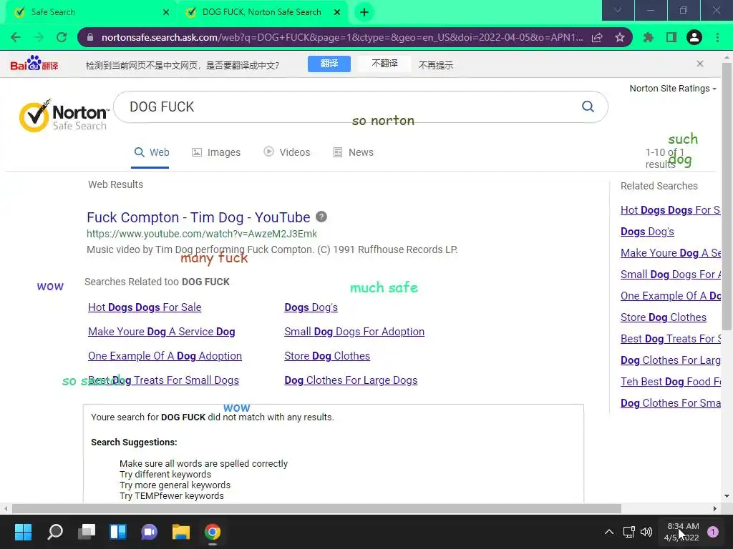Click the lock icon in address bar
This screenshot has width=733, height=549.
tap(90, 37)
